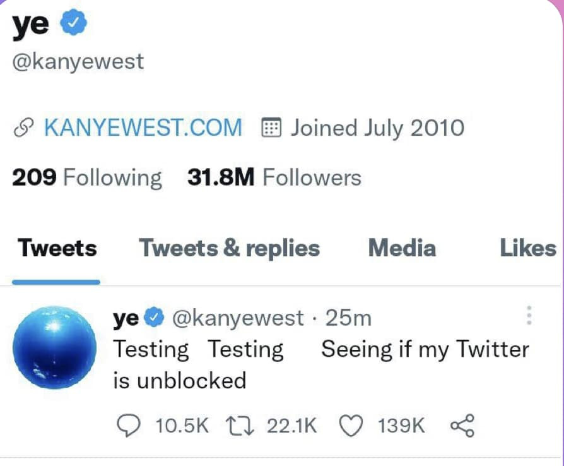The image size is (564, 466).
Task: Click the calendar icon beside Joined July 2010
Action: (x=271, y=128)
